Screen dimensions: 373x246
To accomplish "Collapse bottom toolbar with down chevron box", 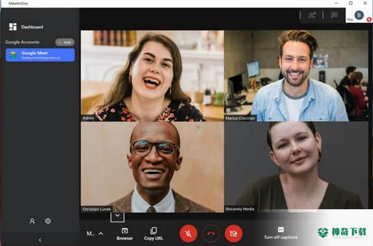I will click(x=117, y=217).
